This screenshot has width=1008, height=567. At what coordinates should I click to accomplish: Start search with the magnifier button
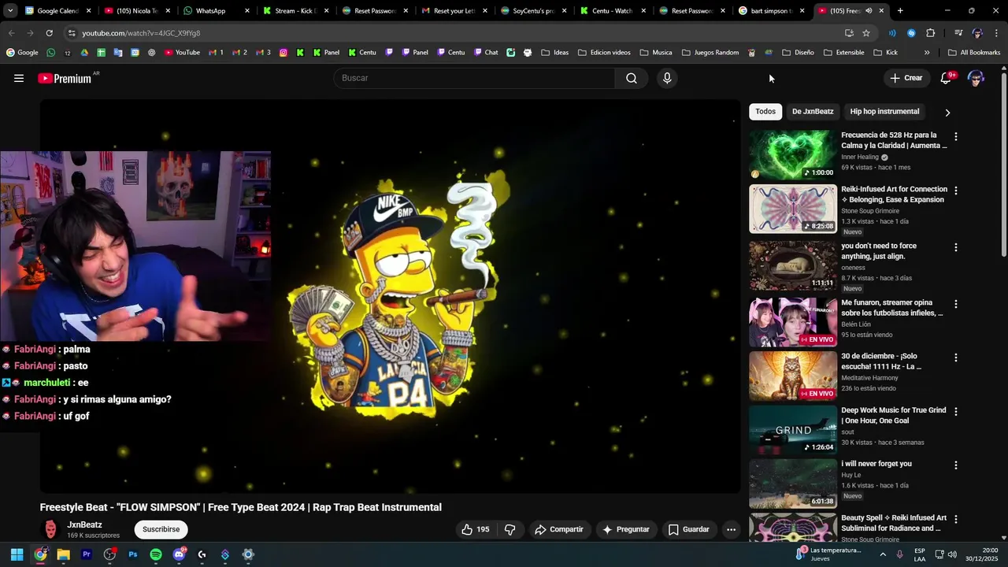pos(632,78)
